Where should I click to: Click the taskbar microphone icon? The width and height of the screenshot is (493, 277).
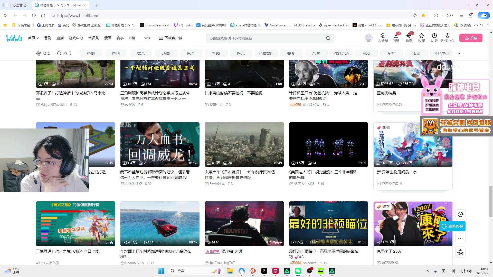(435, 271)
